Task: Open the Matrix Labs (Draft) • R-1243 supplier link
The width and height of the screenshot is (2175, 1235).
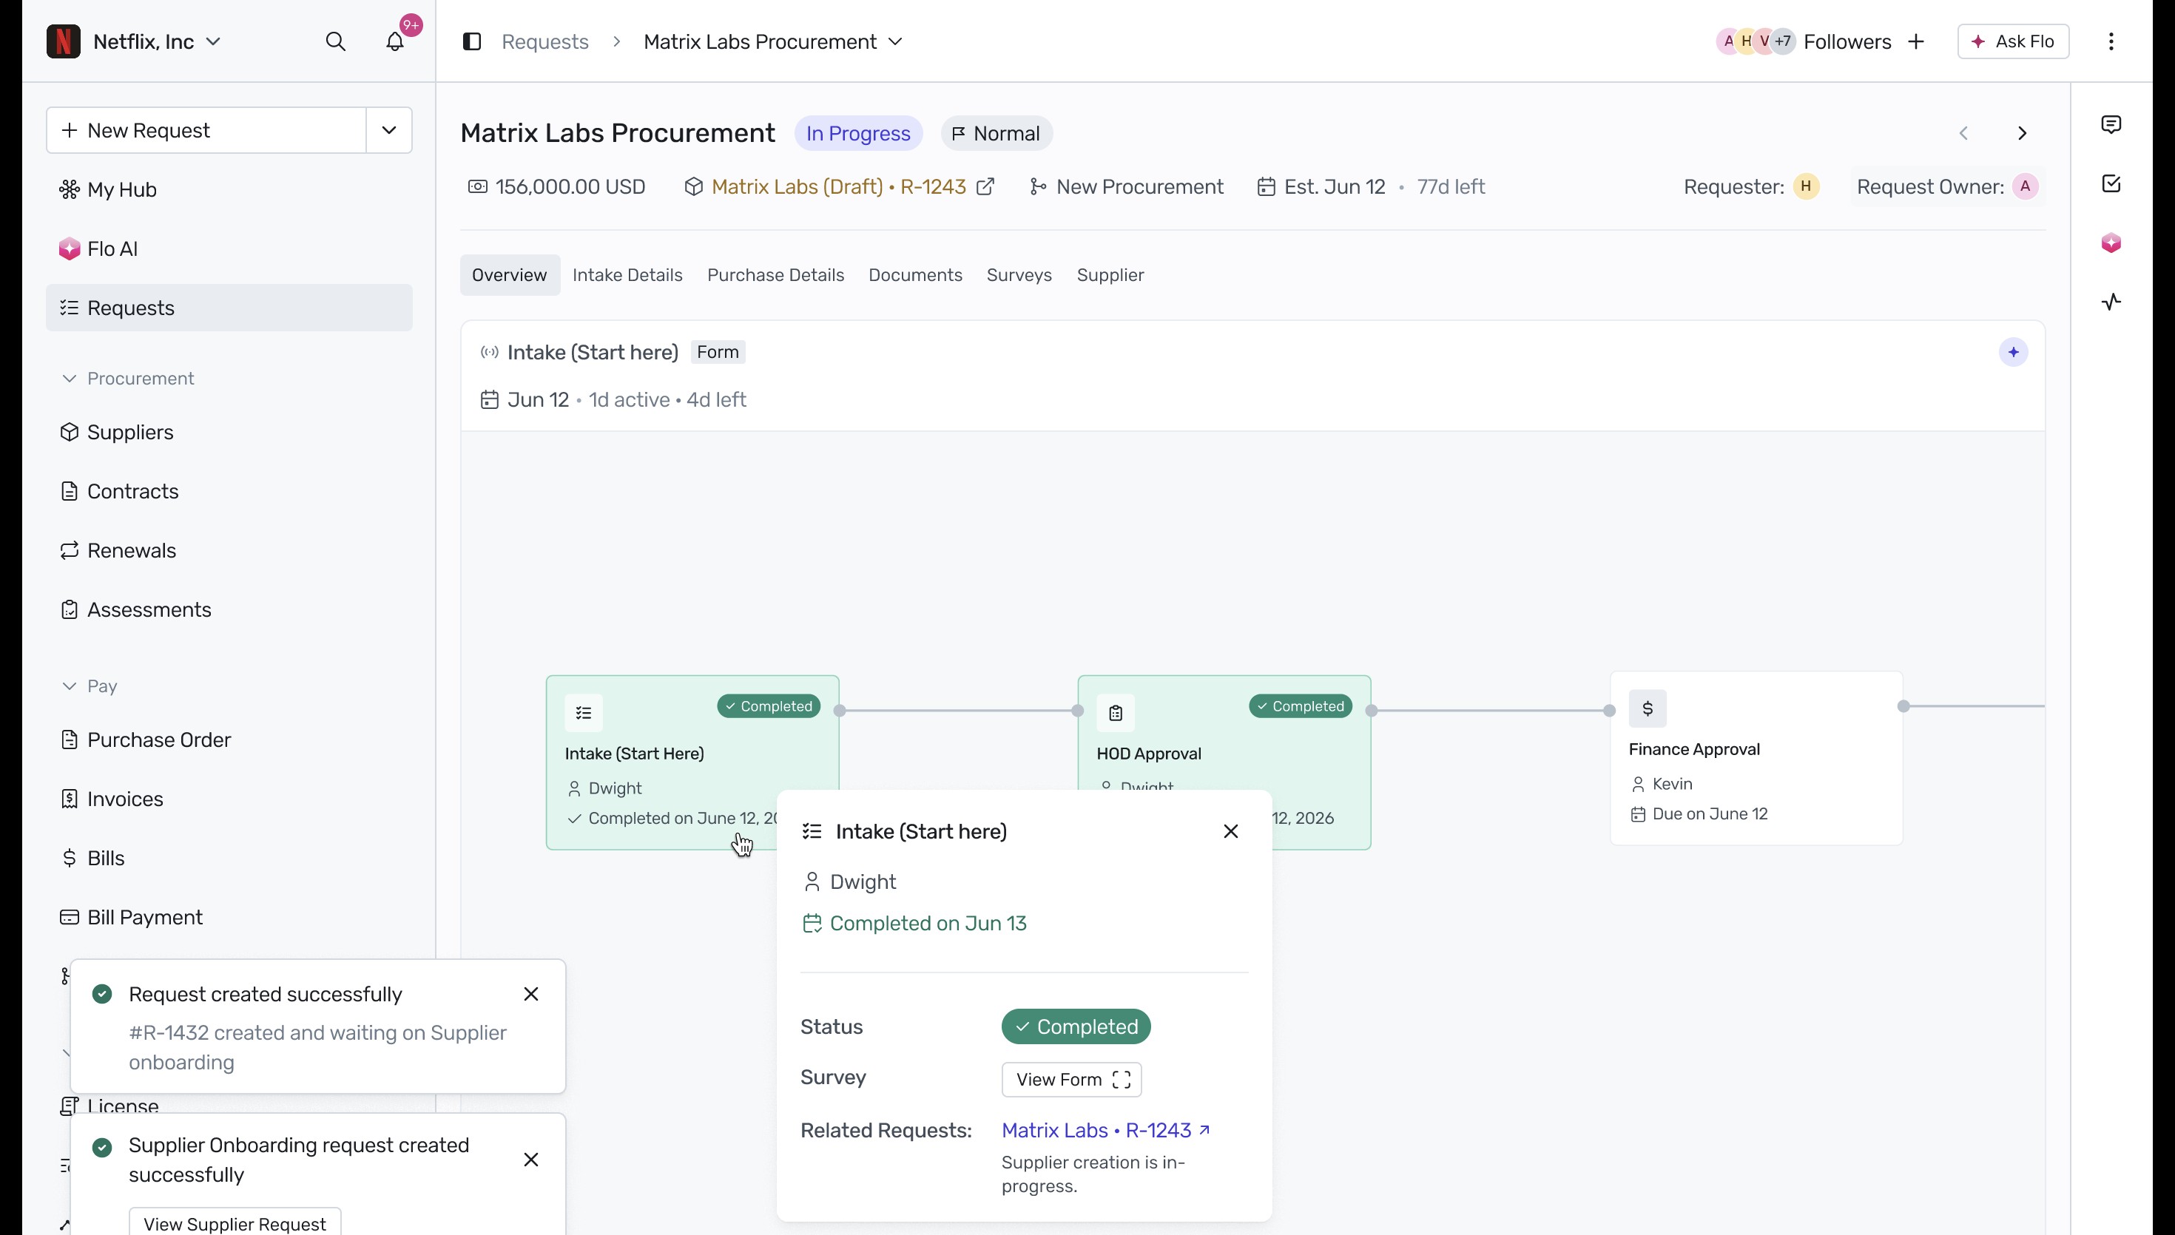Action: 838,186
